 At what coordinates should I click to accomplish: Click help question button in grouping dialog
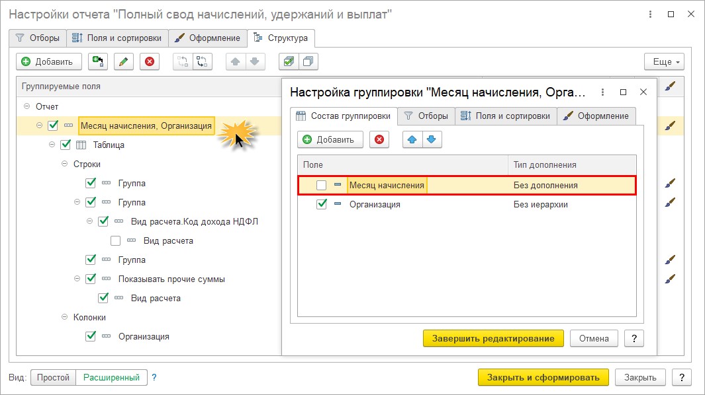634,338
